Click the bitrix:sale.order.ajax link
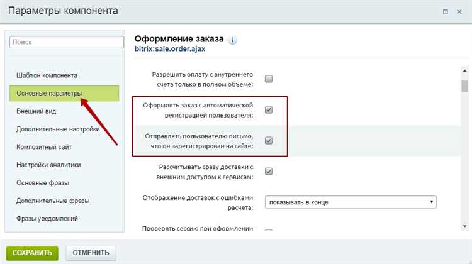Image resolution: width=472 pixels, height=264 pixels. 170,49
